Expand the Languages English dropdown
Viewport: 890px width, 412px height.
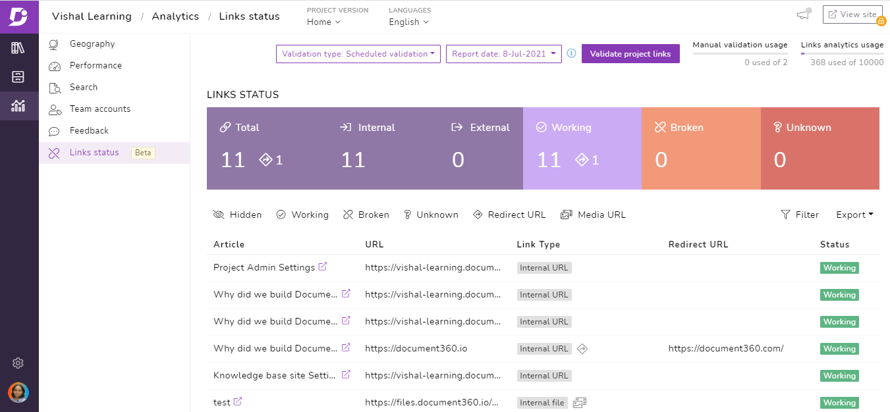pyautogui.click(x=408, y=22)
